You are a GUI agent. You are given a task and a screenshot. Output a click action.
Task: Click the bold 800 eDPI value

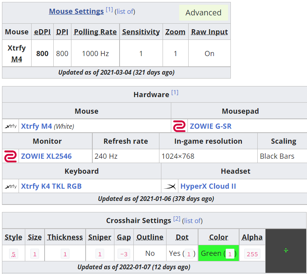click(x=42, y=53)
